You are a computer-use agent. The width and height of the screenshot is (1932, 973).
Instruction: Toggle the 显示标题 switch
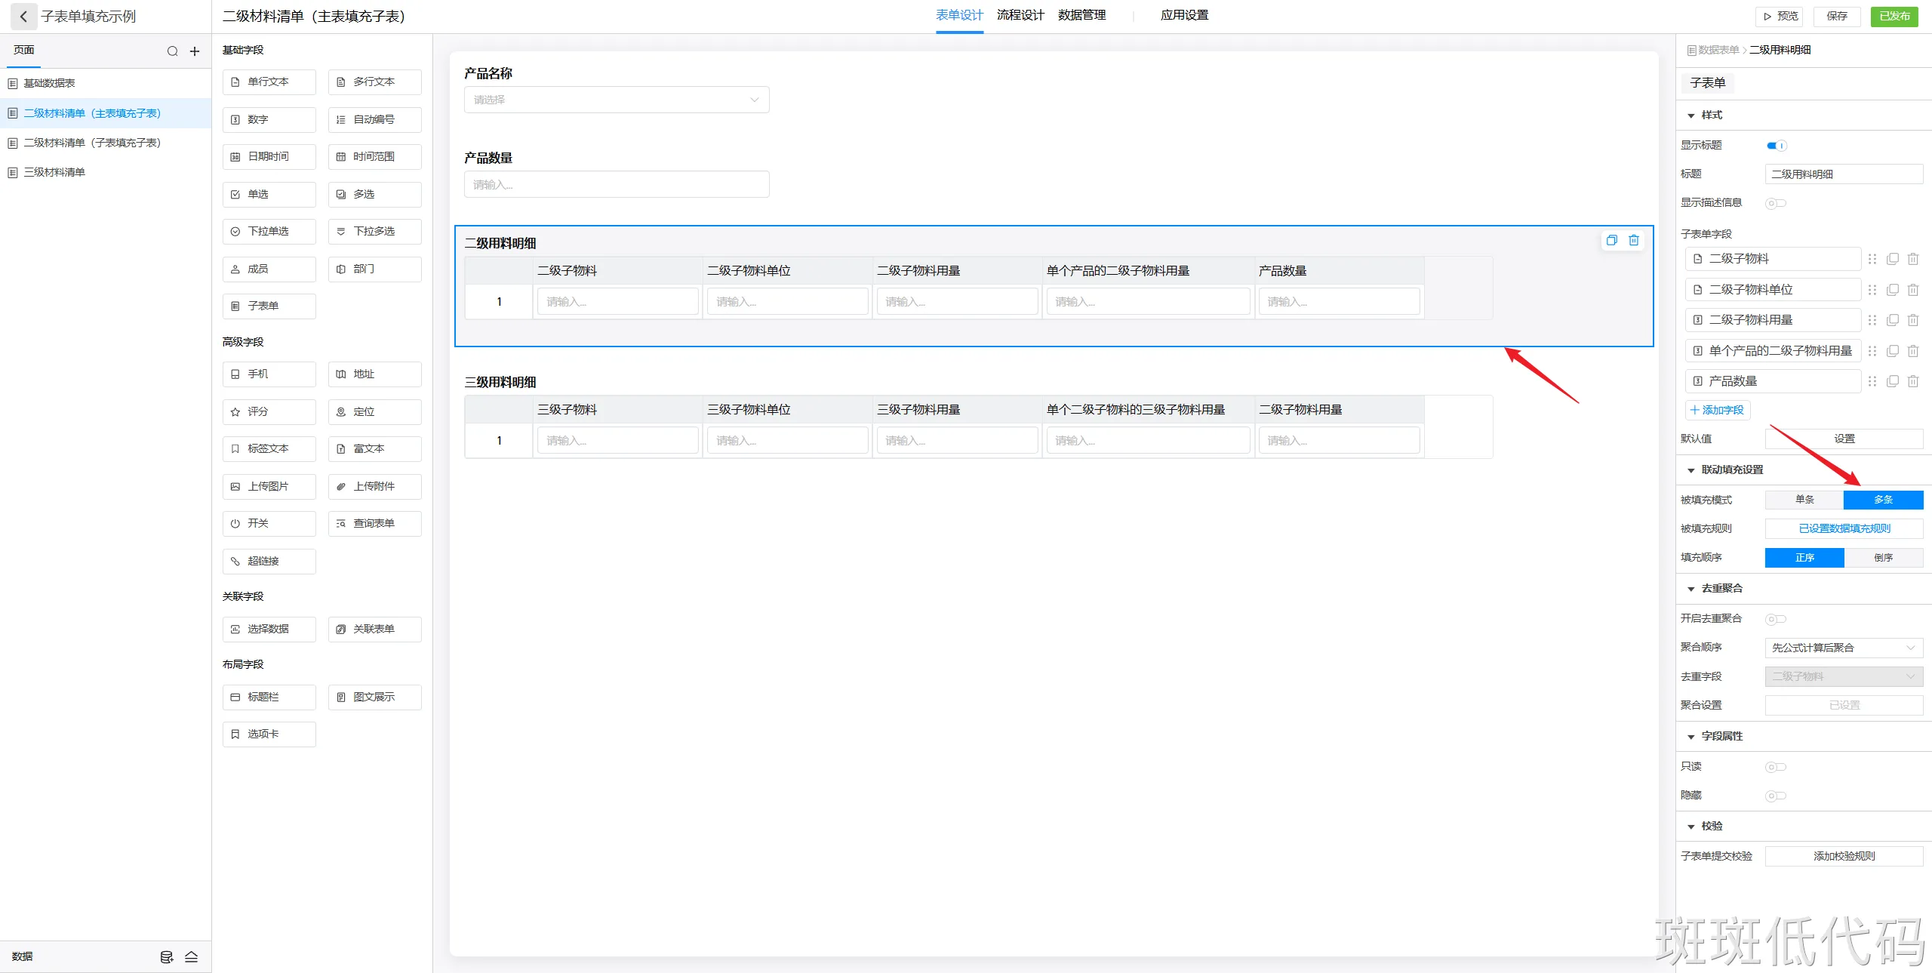pyautogui.click(x=1777, y=146)
